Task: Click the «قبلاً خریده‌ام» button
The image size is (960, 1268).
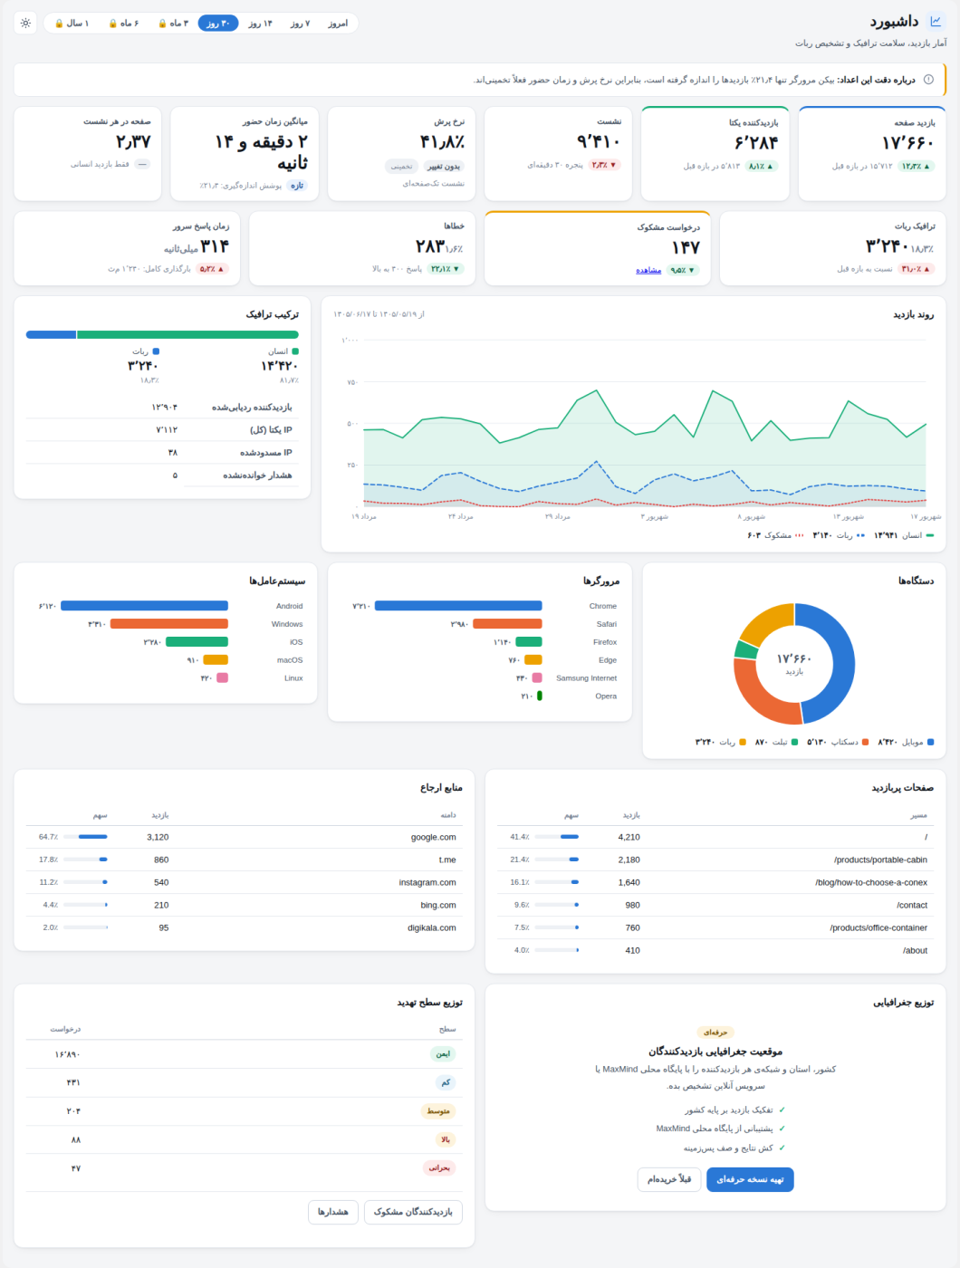Action: click(x=669, y=1179)
